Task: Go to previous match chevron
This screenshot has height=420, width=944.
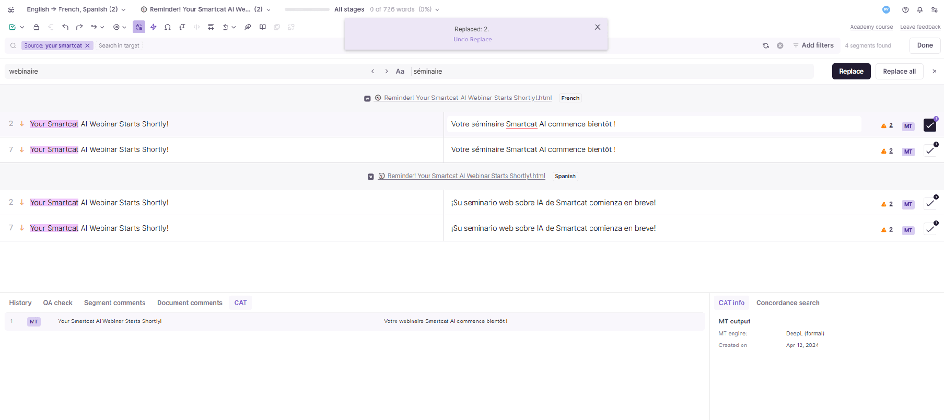Action: [373, 71]
